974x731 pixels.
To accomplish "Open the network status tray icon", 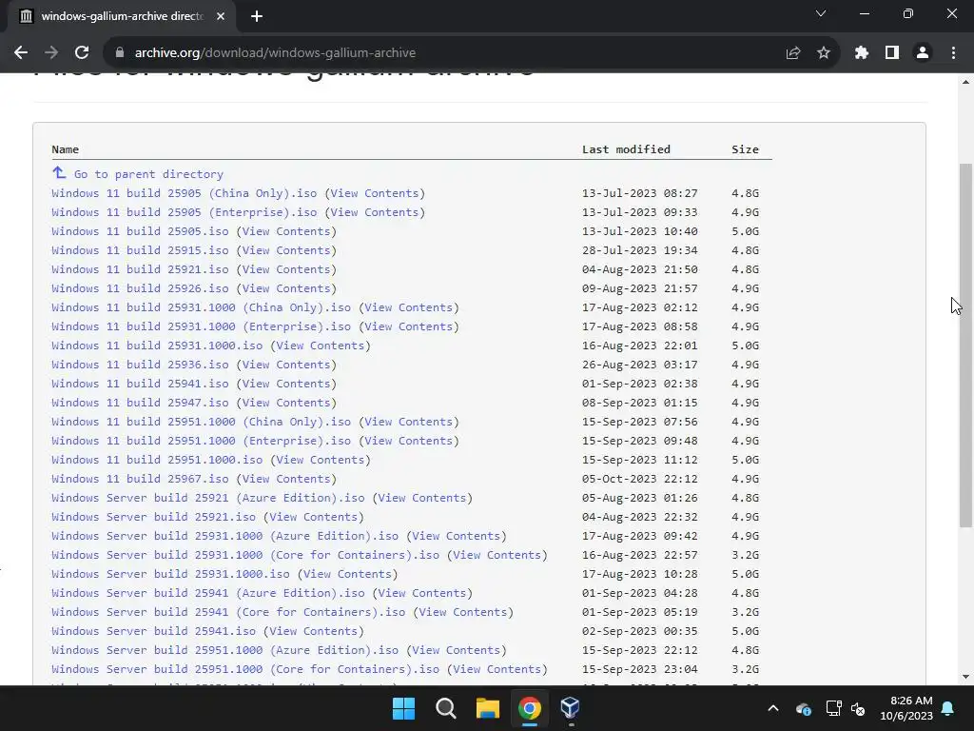I will click(x=833, y=708).
